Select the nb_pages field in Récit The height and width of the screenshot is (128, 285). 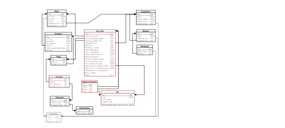pyautogui.click(x=57, y=26)
